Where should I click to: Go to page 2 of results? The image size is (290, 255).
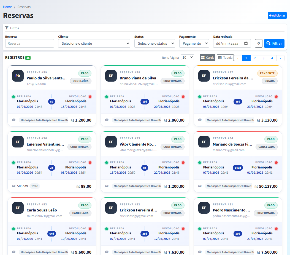(255, 58)
